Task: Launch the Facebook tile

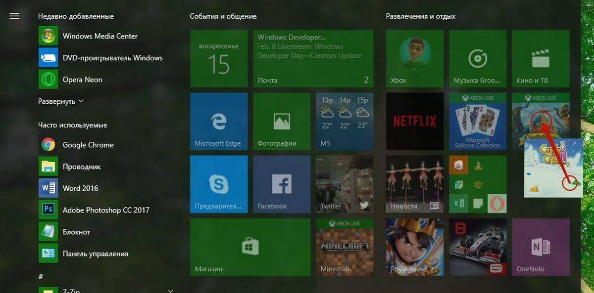Action: click(x=282, y=184)
